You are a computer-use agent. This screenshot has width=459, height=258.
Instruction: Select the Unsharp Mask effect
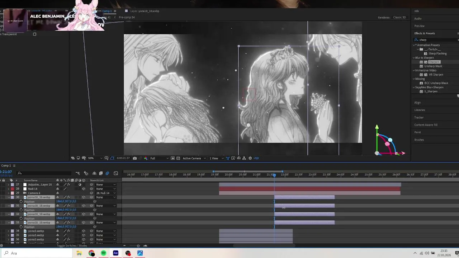433,66
